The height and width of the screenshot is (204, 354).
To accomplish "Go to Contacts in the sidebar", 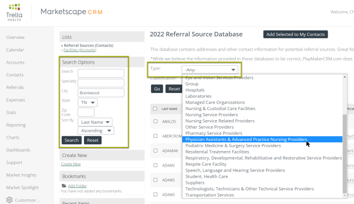I will (x=15, y=75).
